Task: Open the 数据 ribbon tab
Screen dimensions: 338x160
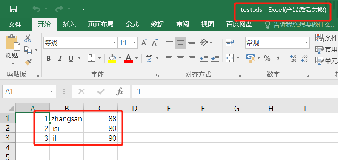Action: [158, 24]
